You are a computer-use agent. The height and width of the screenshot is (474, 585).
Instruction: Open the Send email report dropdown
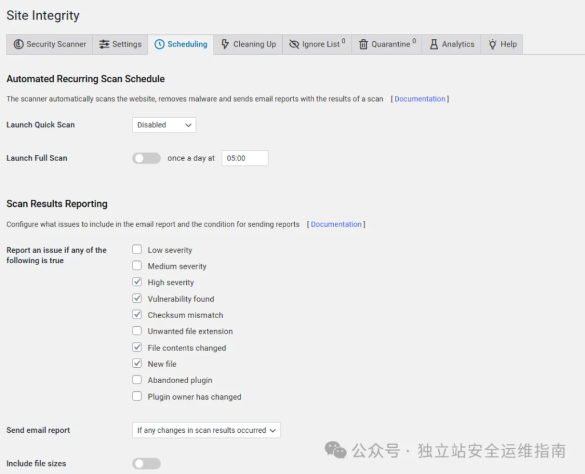click(x=206, y=430)
